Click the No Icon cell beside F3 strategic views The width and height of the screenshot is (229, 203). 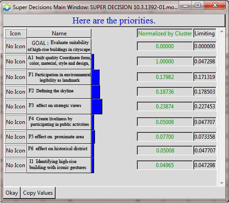[16, 107]
